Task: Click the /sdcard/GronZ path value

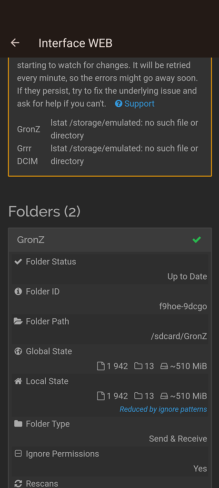Action: click(179, 336)
